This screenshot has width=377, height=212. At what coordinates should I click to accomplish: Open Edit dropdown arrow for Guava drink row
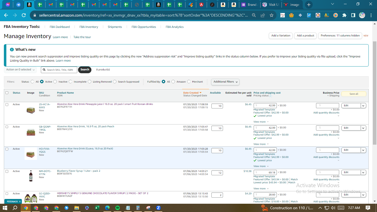363,150
